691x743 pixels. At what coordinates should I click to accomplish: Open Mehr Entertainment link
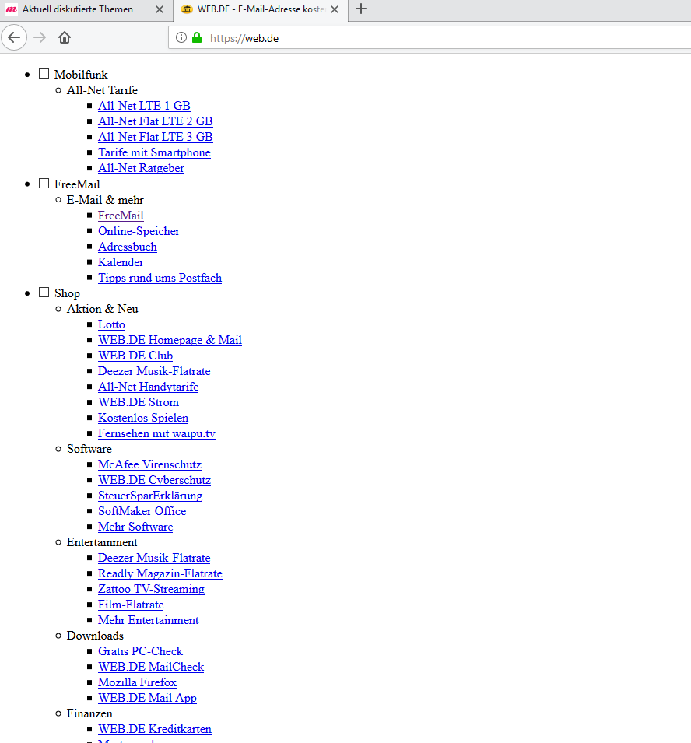[149, 621]
